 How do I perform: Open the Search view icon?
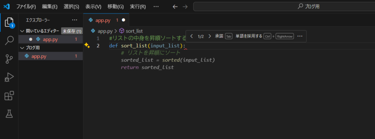[9, 40]
